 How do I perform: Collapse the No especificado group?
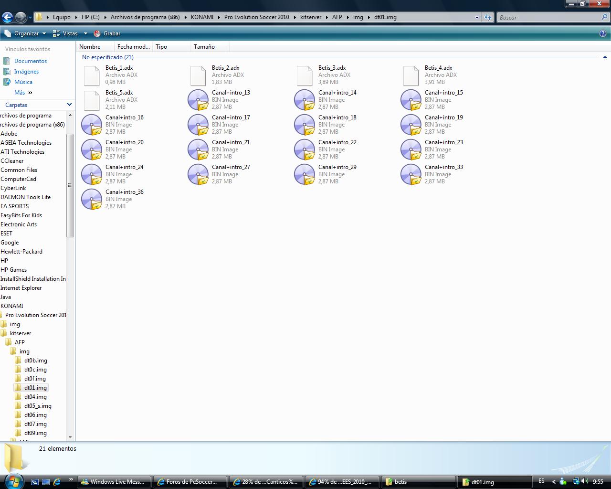[x=605, y=57]
